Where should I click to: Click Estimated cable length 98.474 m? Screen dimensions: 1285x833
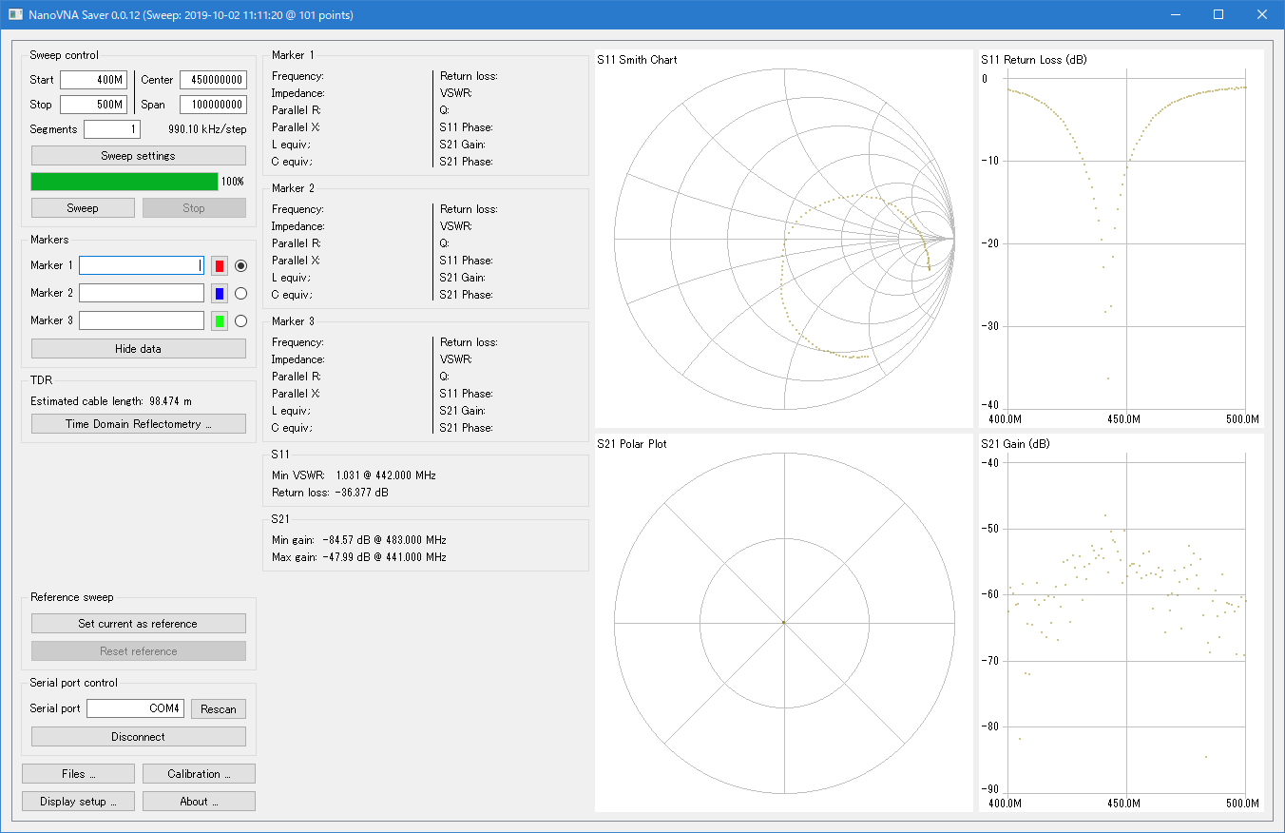(x=111, y=401)
